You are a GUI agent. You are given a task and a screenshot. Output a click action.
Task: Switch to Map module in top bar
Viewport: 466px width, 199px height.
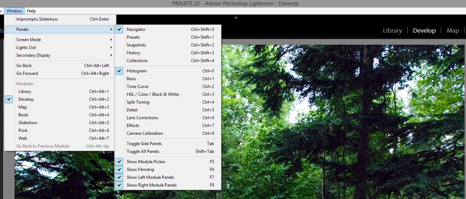pos(453,31)
